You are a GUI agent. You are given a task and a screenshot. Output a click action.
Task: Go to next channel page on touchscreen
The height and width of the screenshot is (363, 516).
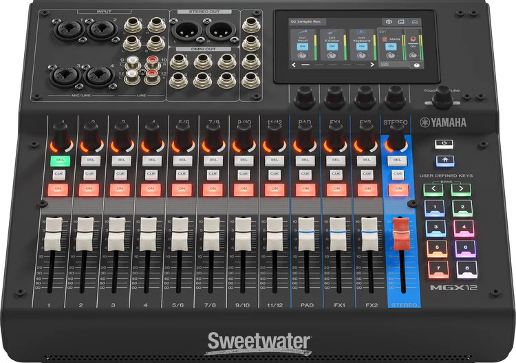tap(372, 65)
